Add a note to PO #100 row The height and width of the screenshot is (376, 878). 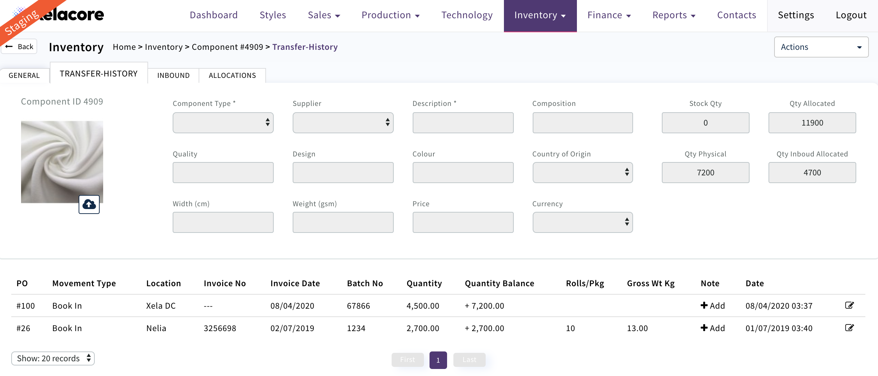coord(712,305)
